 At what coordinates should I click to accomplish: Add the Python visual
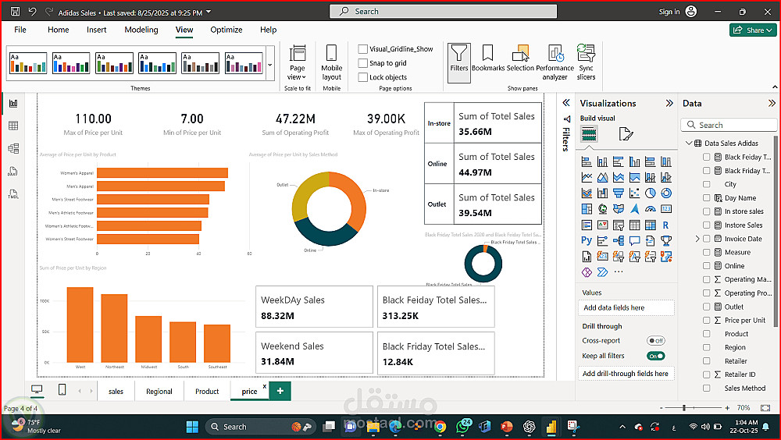[x=587, y=241]
